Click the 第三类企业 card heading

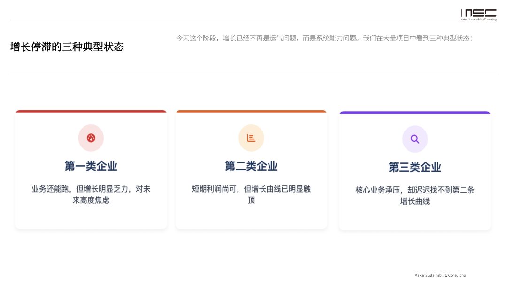pos(415,168)
